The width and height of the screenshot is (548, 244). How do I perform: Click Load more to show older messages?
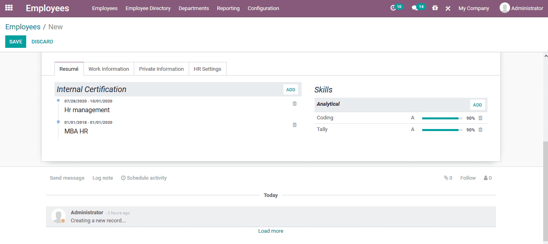click(271, 231)
